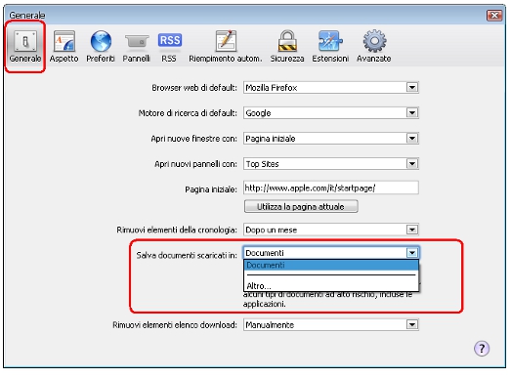
Task: Expand Rimuovi elementi della cronologia dropdown
Action: coord(412,230)
